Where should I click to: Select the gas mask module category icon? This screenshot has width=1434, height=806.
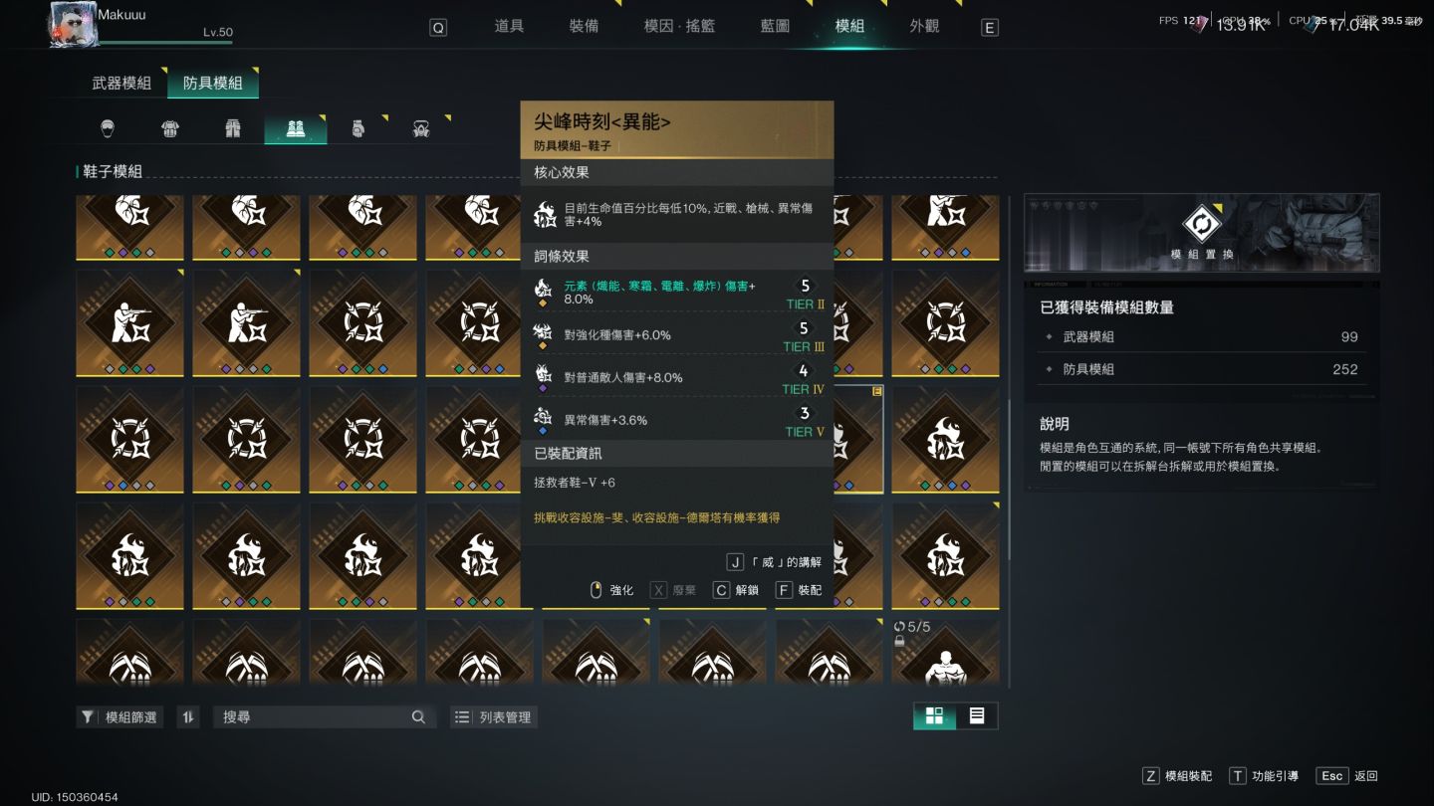pos(420,128)
